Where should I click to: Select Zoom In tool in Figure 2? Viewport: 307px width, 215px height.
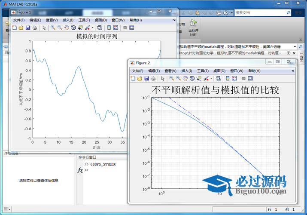coord(171,78)
